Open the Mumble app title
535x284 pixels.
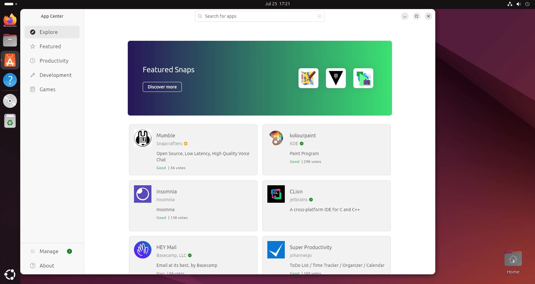pyautogui.click(x=166, y=135)
